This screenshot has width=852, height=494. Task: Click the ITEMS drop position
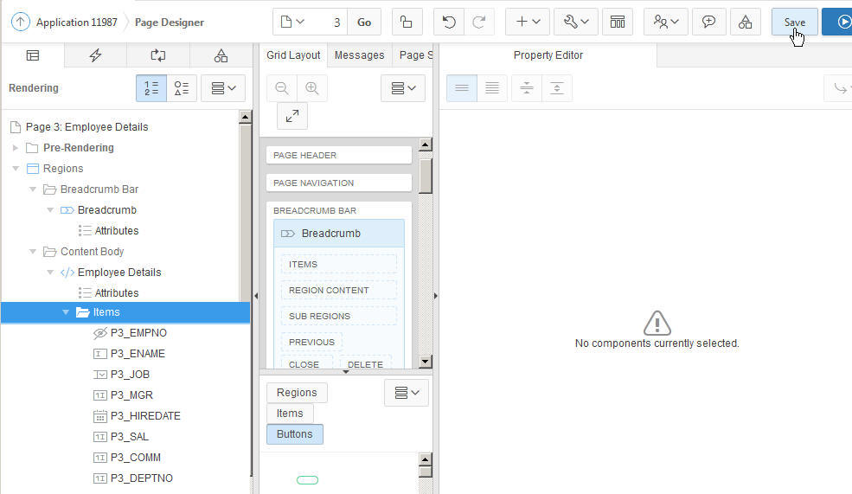pyautogui.click(x=339, y=264)
